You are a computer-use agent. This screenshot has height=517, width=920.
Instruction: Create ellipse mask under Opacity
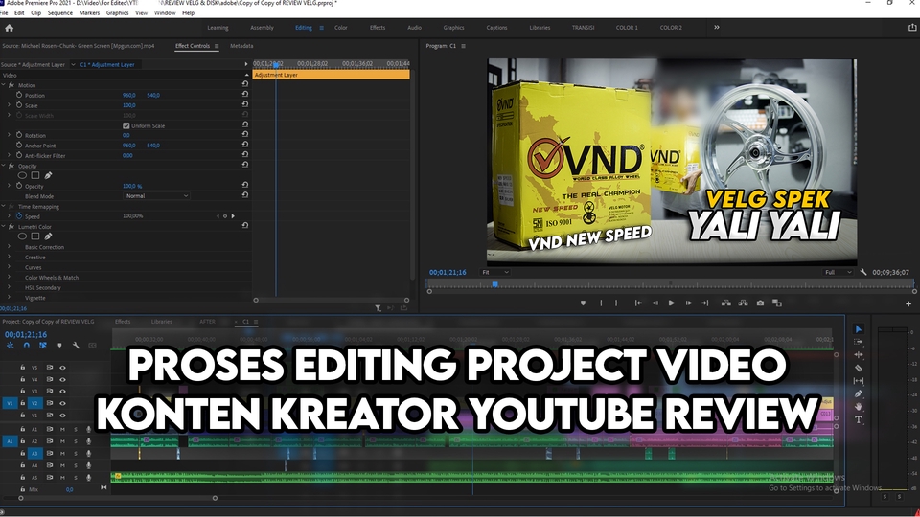(22, 175)
